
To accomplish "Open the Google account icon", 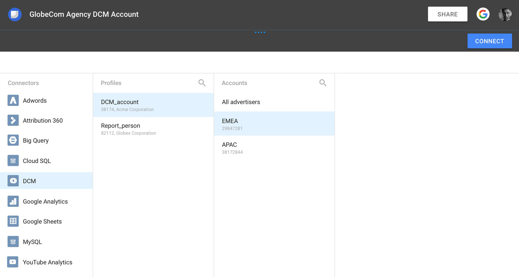I will click(x=483, y=14).
